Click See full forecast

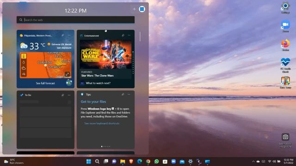[45, 83]
